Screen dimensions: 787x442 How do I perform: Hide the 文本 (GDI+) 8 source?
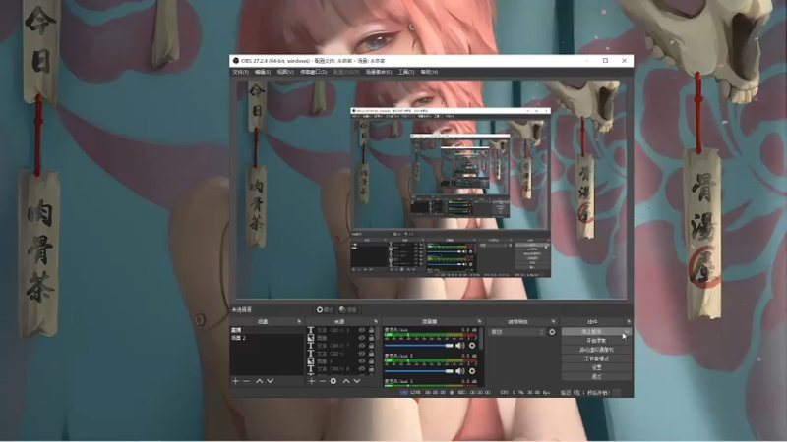[x=362, y=369]
